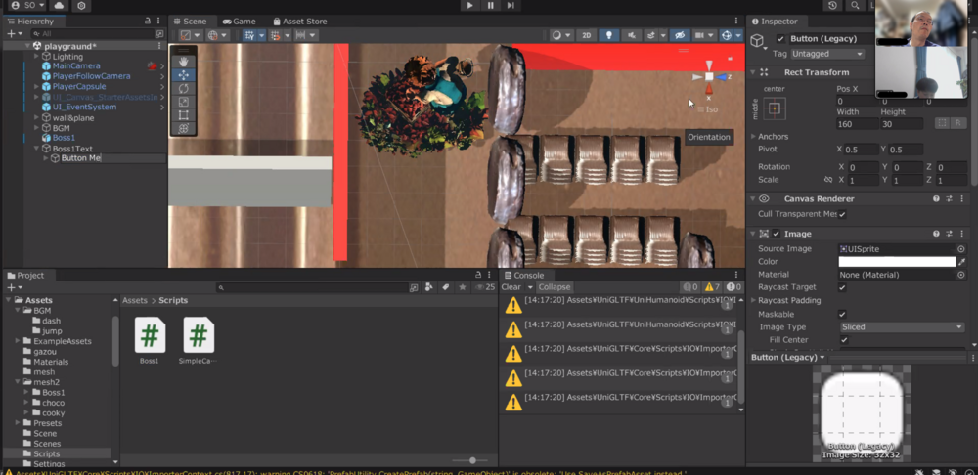Click the white Color swatch field
978x475 pixels.
pos(896,262)
